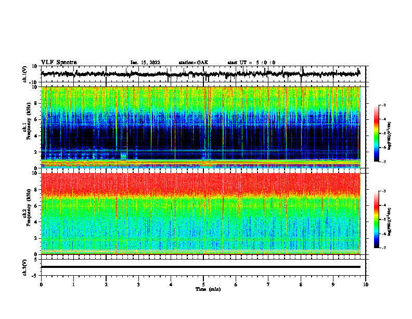The image size is (412, 319).
Task: Click the upper colorbar next to ch.1 spectrogram
Action: click(x=377, y=133)
